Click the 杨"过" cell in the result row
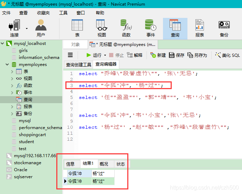Viewport: 242px width, 194px height. point(103,181)
